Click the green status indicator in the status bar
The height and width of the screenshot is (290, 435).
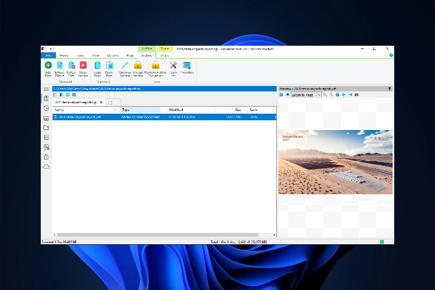click(x=382, y=242)
